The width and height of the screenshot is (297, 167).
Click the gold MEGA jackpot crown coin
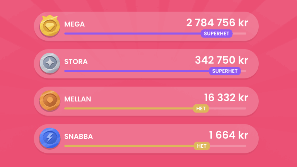[50, 26]
